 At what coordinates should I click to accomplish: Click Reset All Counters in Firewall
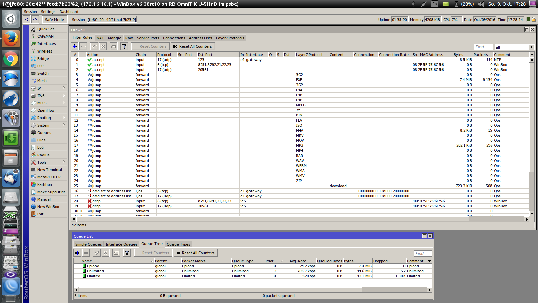[x=192, y=46]
